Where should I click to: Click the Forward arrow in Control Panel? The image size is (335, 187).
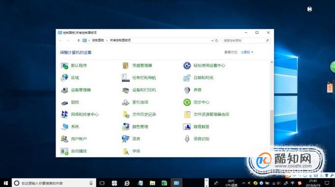pyautogui.click(x=68, y=40)
